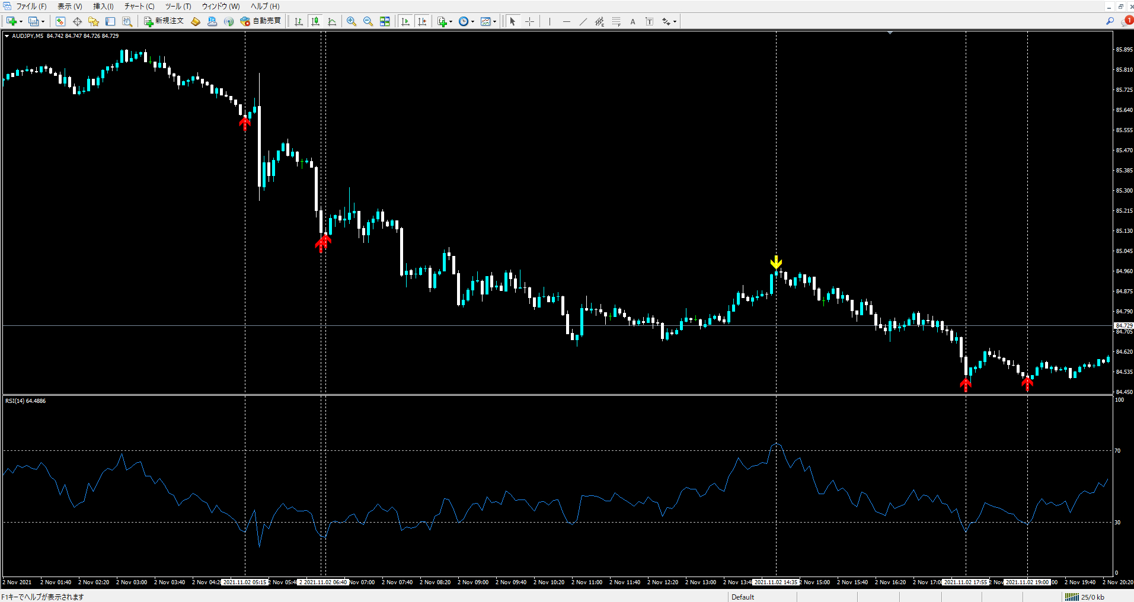Toggle chart shift button

[422, 21]
